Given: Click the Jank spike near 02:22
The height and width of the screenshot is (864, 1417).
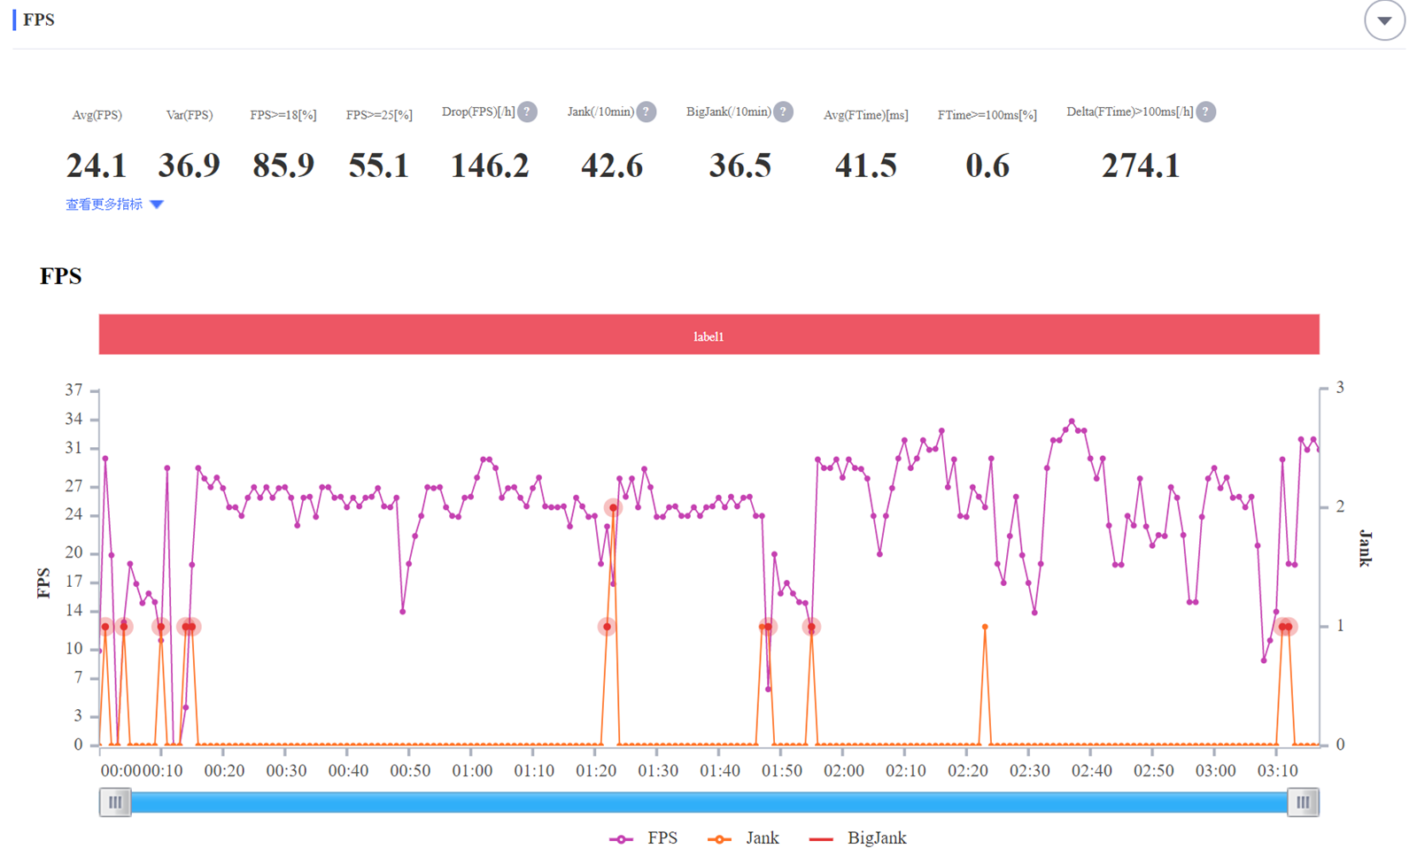Looking at the screenshot, I should point(985,627).
